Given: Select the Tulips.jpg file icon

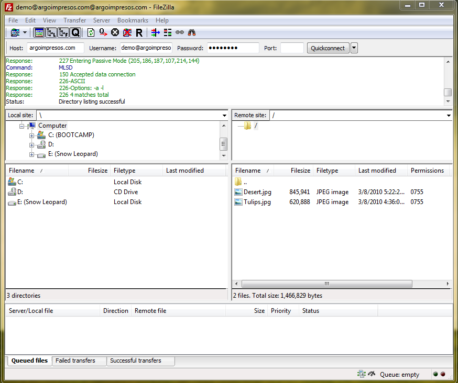Looking at the screenshot, I should [238, 202].
